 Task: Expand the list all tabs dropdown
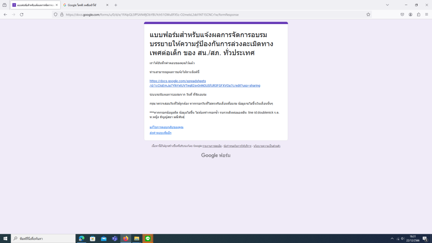click(387, 5)
